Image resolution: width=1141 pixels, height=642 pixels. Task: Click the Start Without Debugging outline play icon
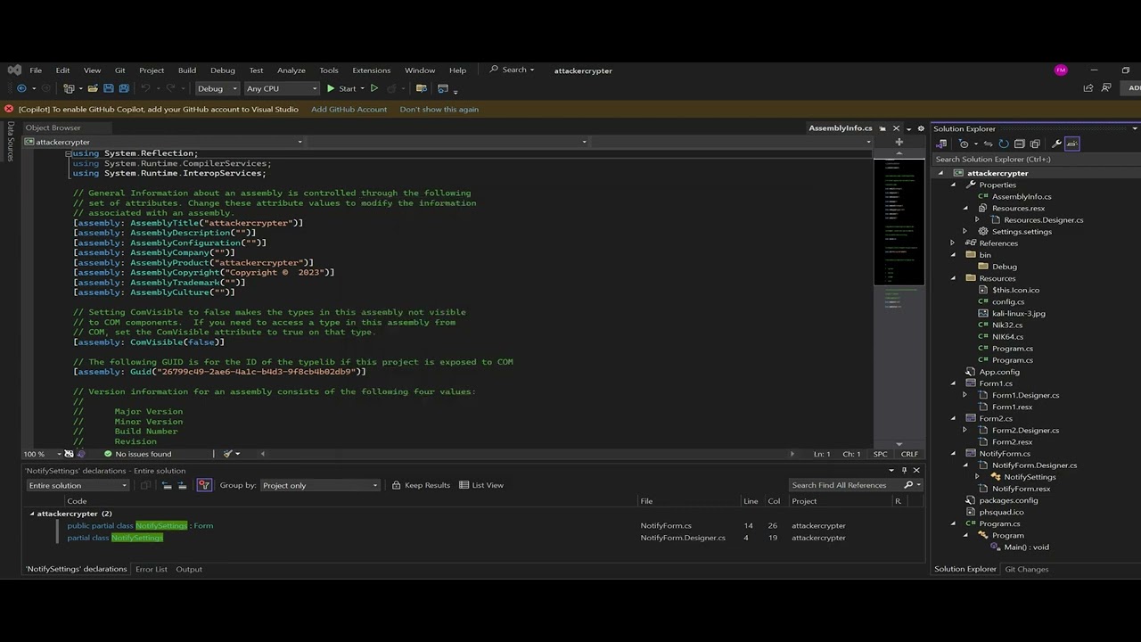point(373,88)
